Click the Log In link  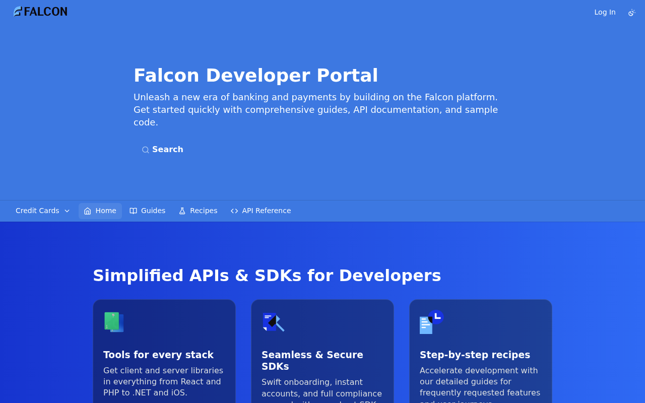[x=605, y=12]
